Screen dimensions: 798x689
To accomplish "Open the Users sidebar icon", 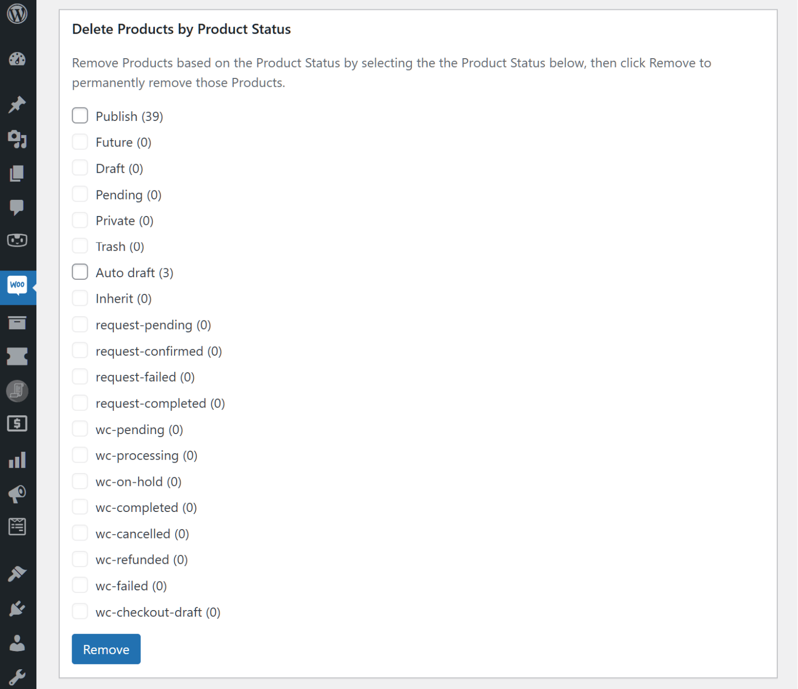I will tap(17, 643).
